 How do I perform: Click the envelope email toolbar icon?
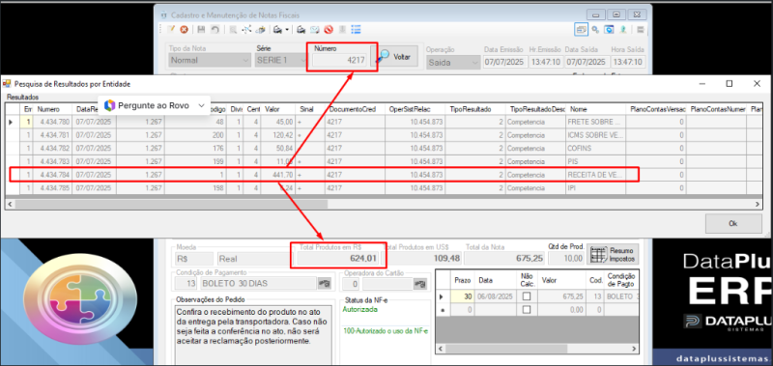(x=314, y=30)
